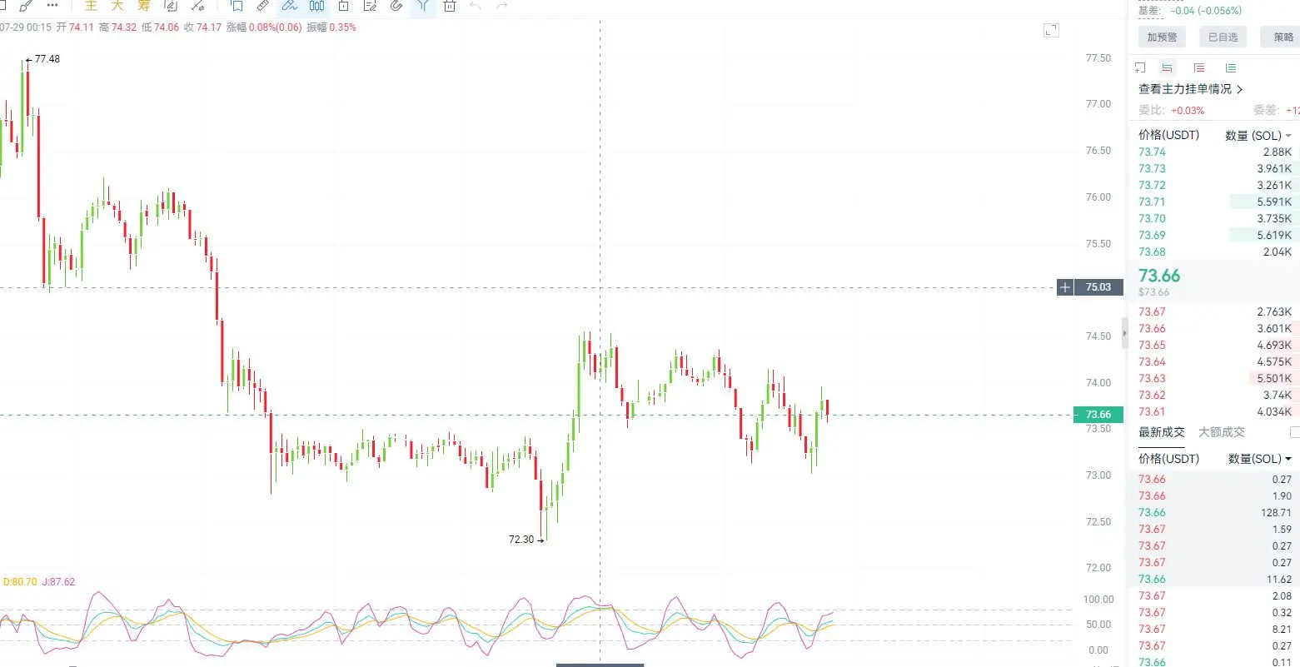Toggle the Y-shaped fork tool
The image size is (1300, 667).
(x=423, y=6)
